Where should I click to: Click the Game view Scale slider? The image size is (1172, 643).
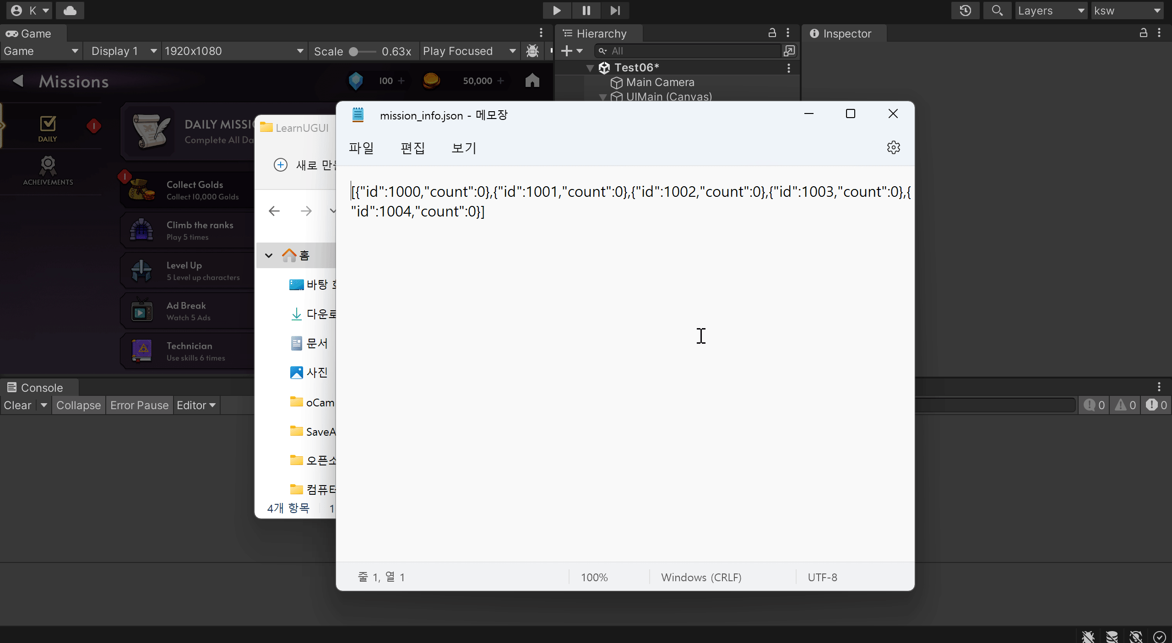click(x=362, y=51)
